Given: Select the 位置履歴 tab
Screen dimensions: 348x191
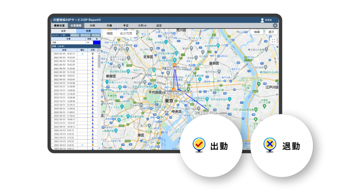Looking at the screenshot, I should click(76, 25).
